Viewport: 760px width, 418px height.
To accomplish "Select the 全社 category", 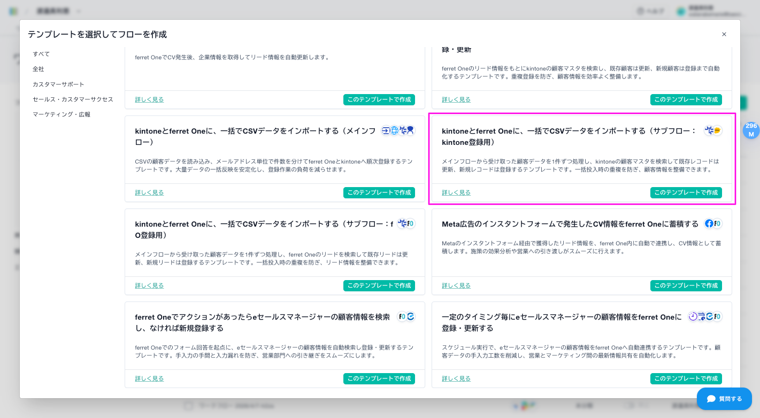I will coord(39,69).
